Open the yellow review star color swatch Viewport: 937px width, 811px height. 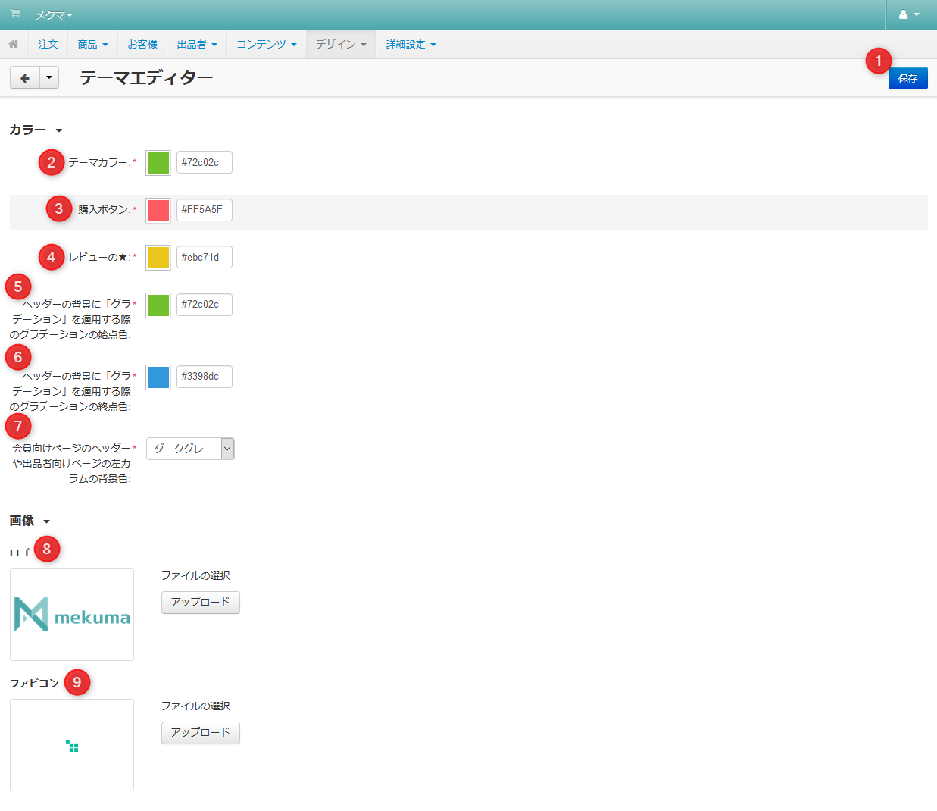click(x=158, y=257)
